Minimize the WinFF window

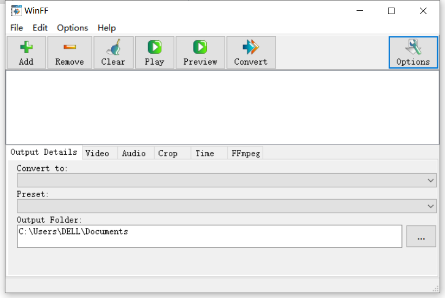(x=360, y=11)
